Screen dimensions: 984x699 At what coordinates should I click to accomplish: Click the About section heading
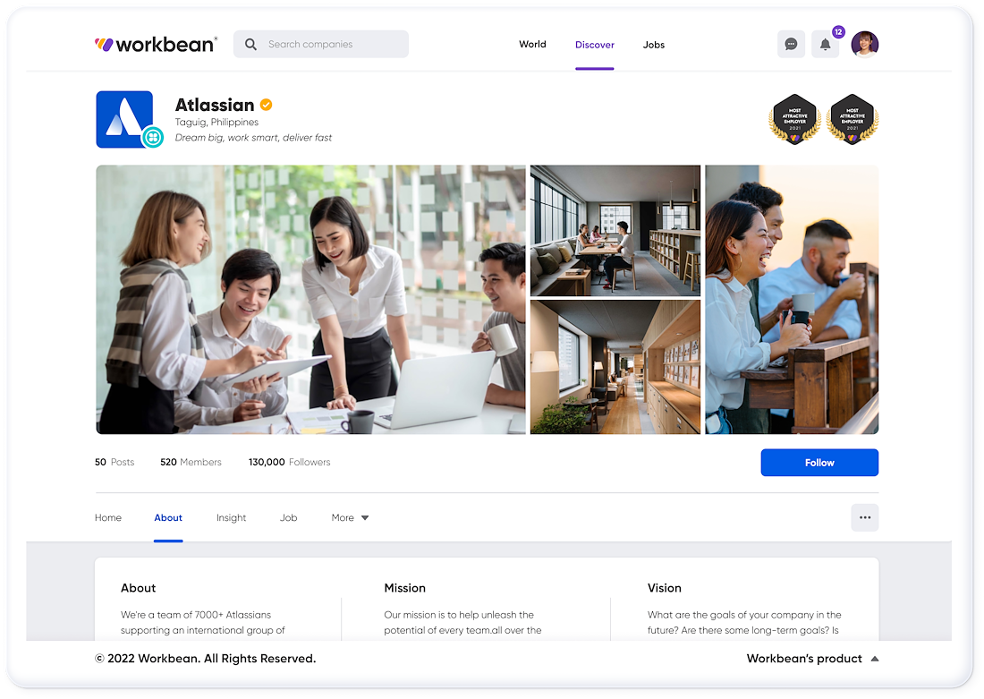(138, 588)
